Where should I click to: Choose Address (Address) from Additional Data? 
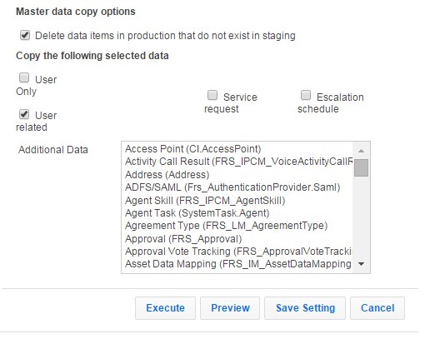coord(237,175)
